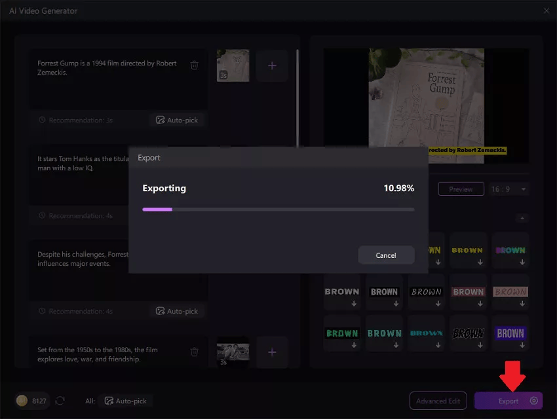Switch to the AI Video Generator title tab
The image size is (557, 419).
coord(44,10)
